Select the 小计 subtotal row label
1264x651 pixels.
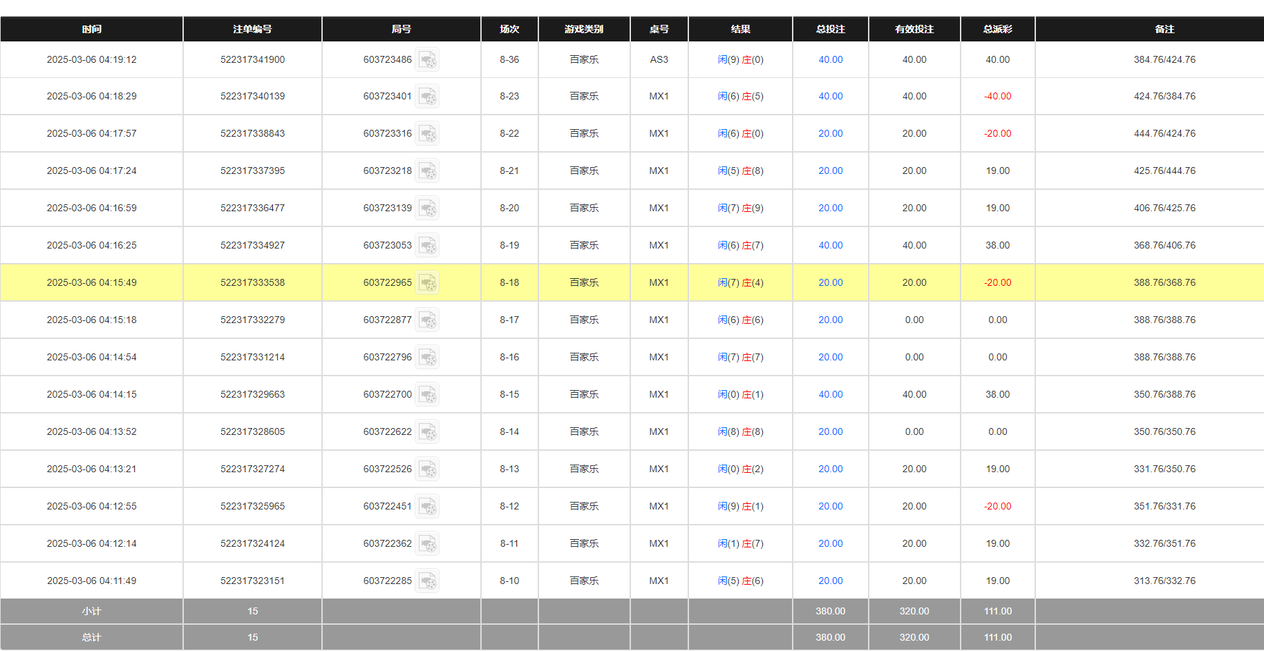tap(91, 612)
